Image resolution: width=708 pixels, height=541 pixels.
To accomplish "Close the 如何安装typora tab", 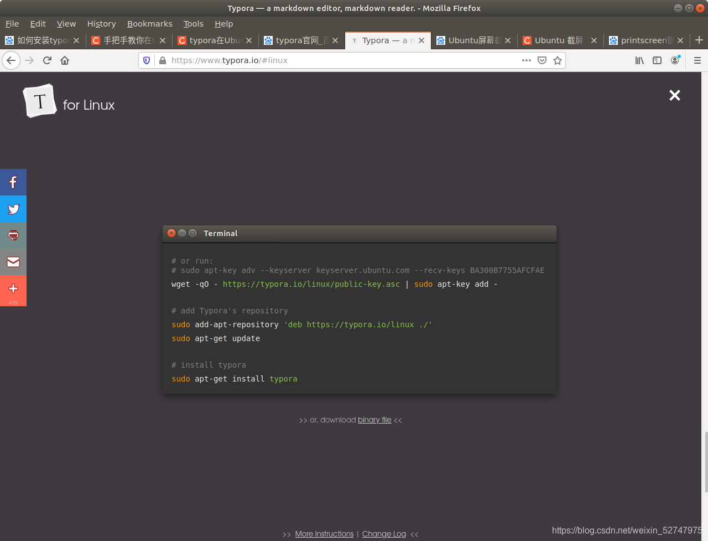I will pos(76,40).
